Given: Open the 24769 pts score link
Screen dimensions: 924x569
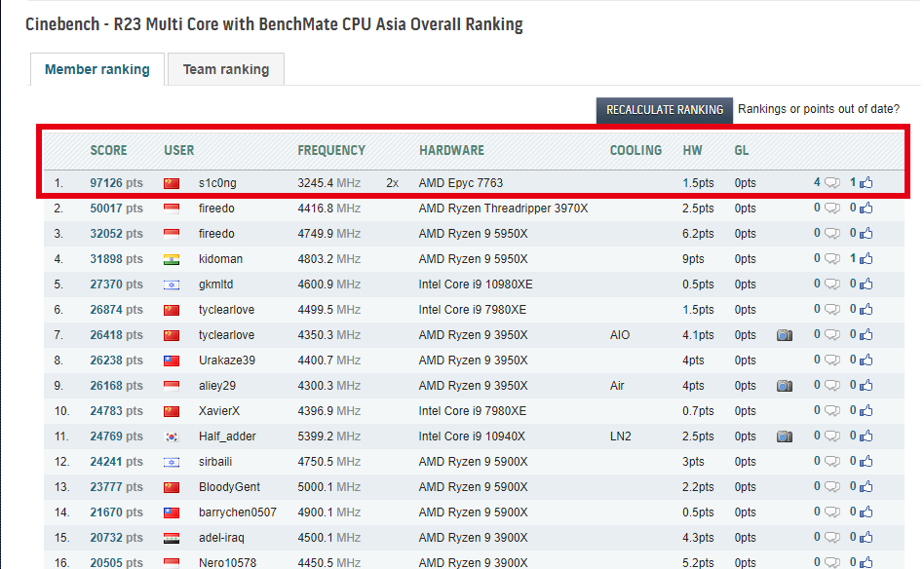Looking at the screenshot, I should 116,436.
